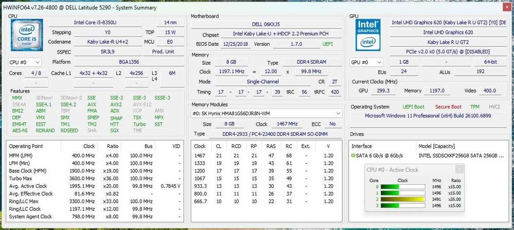Click the BIOS Date 12/25/2018 field
The width and height of the screenshot is (514, 230).
tap(236, 44)
